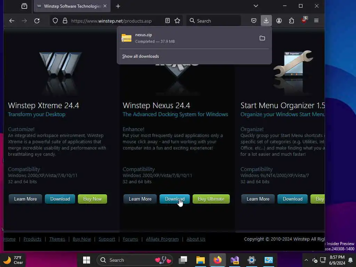
Task: Click the Winstep Nexus 24.4 heading
Action: pyautogui.click(x=156, y=105)
